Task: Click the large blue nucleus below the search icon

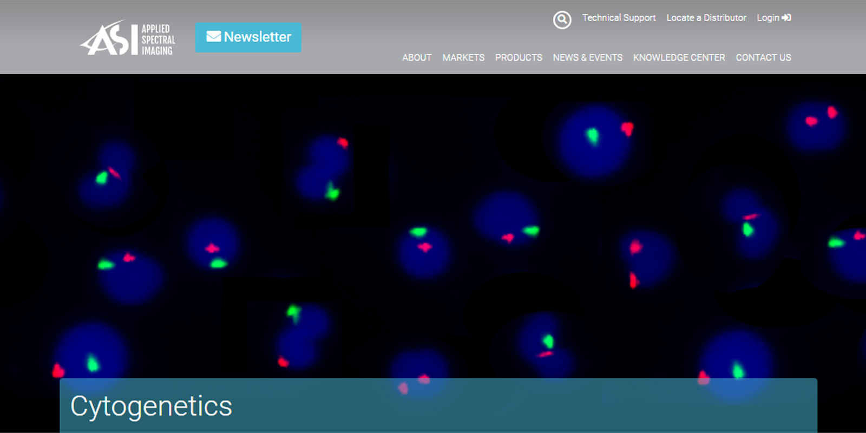Action: 595,141
